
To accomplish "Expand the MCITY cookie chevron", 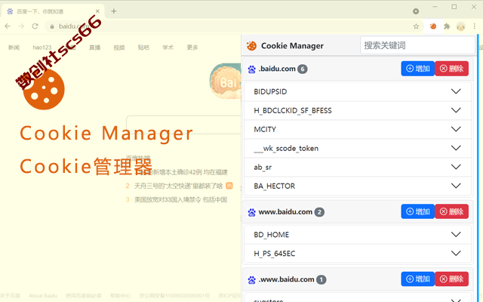I will pos(456,129).
